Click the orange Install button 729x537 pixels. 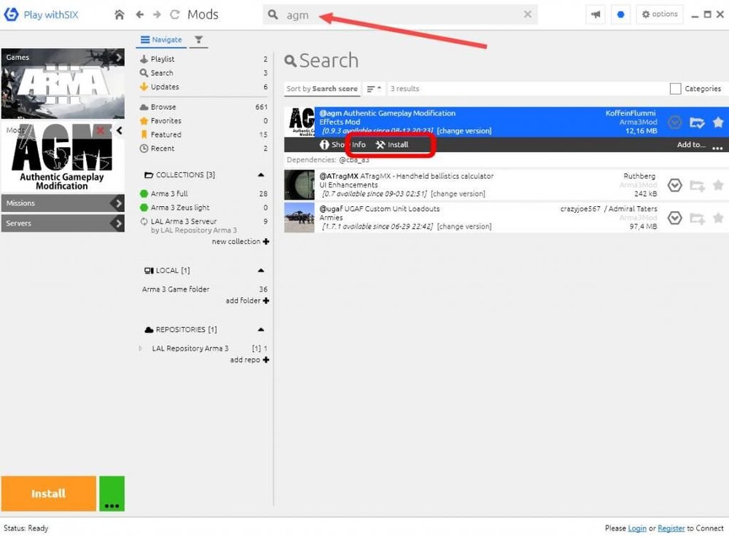[48, 493]
